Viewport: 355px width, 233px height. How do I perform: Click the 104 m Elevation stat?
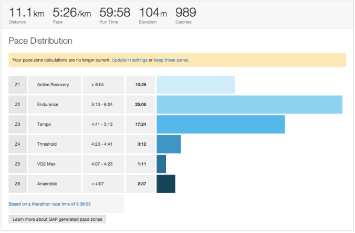coord(153,14)
